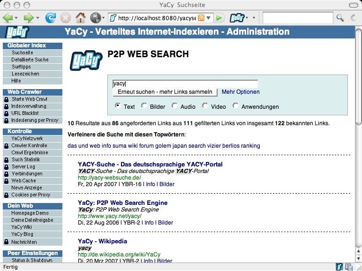Image resolution: width=362 pixels, height=271 pixels.
Task: Click the lock icon beside Indexverwaltung
Action: pyautogui.click(x=6, y=106)
